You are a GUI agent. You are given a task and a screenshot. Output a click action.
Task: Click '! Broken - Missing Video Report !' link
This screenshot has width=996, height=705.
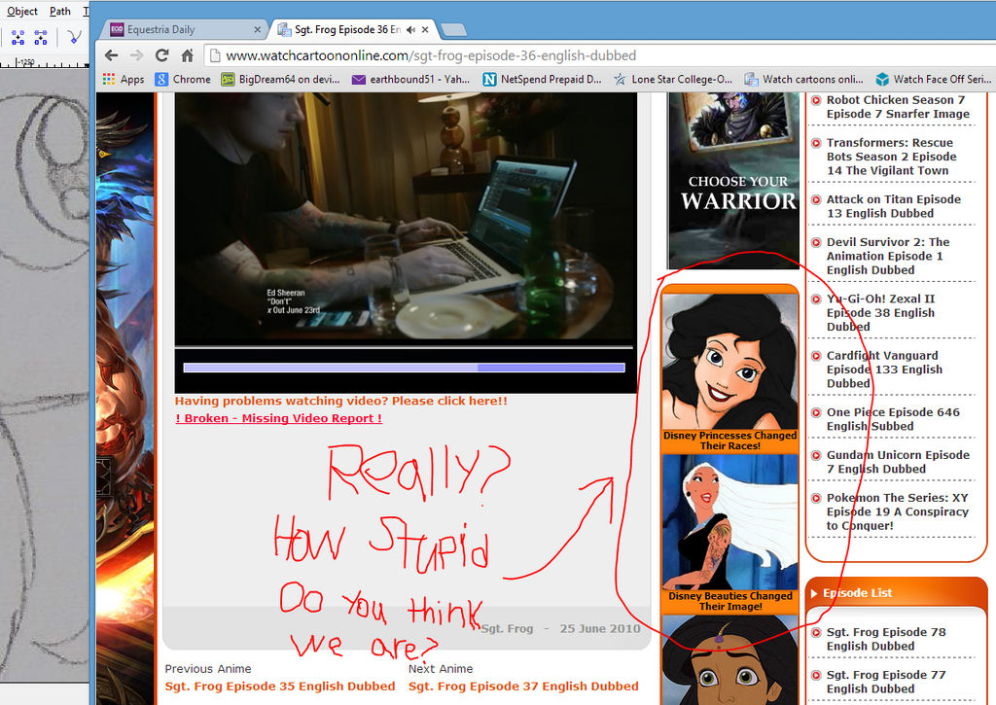tap(279, 418)
